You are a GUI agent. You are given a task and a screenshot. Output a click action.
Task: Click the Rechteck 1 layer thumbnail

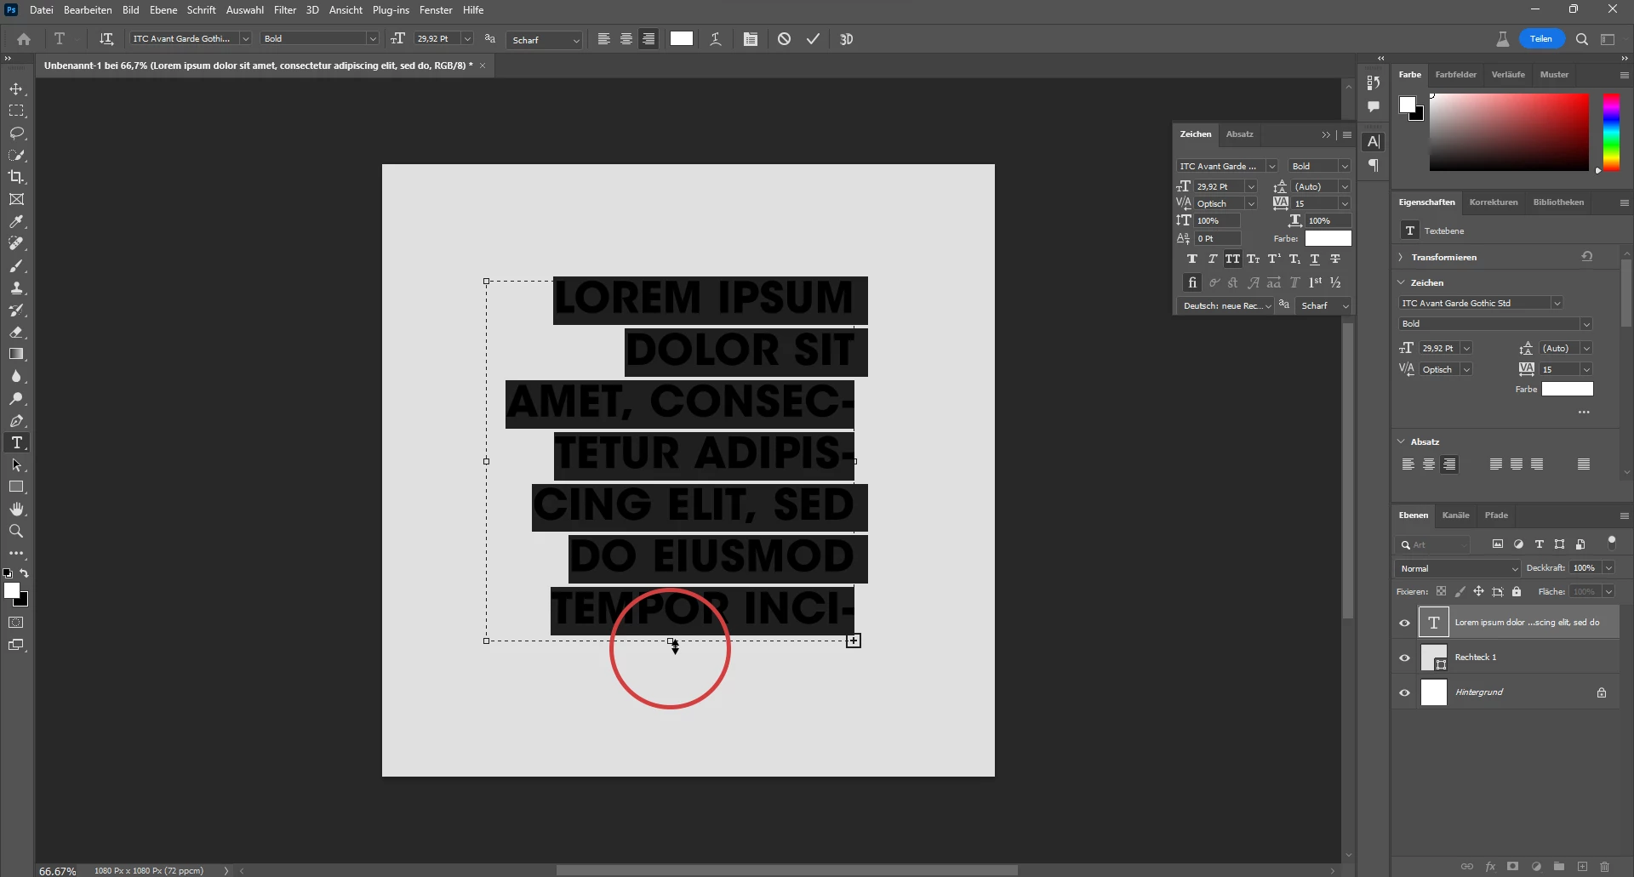click(1434, 658)
